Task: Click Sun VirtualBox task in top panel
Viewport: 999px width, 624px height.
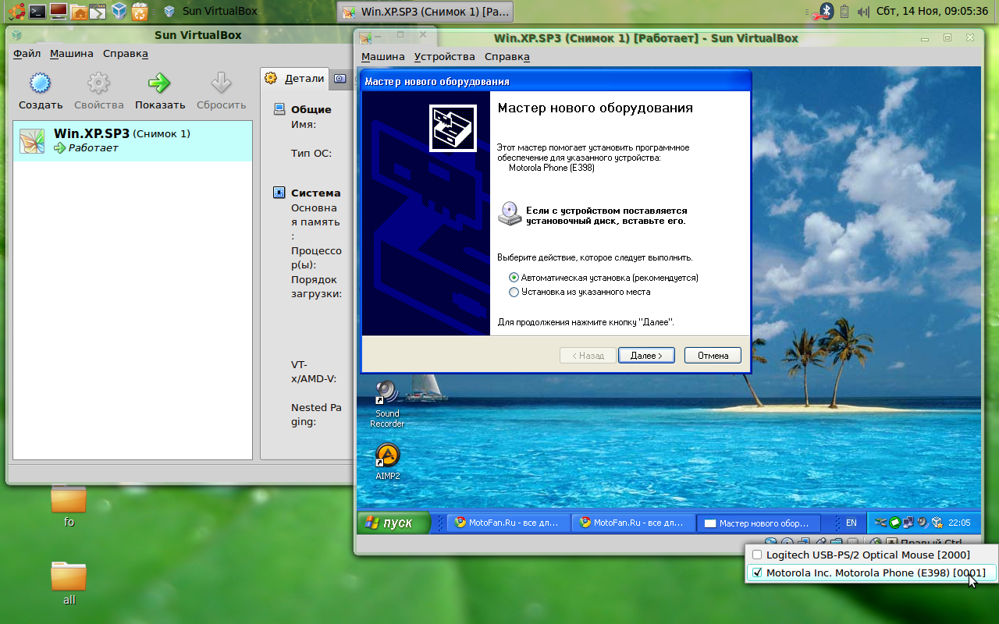Action: click(x=211, y=11)
